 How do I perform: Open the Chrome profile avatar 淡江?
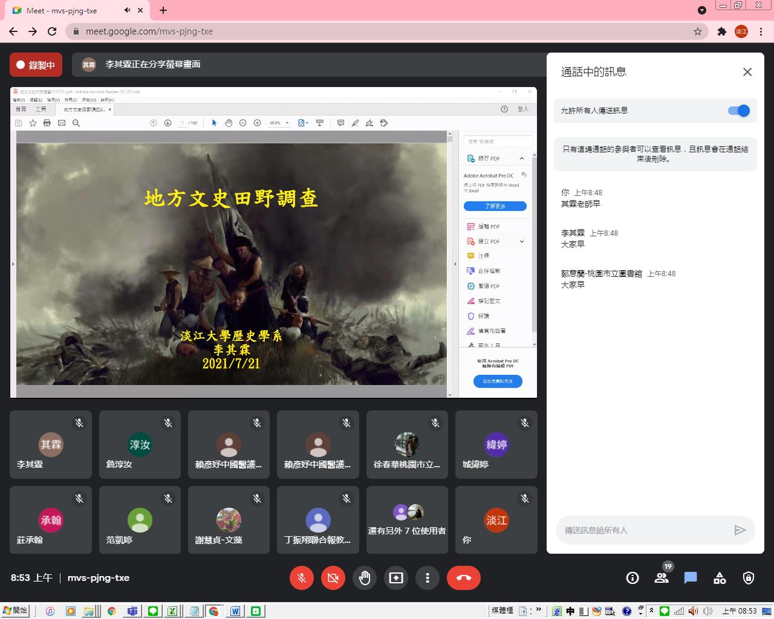(741, 31)
